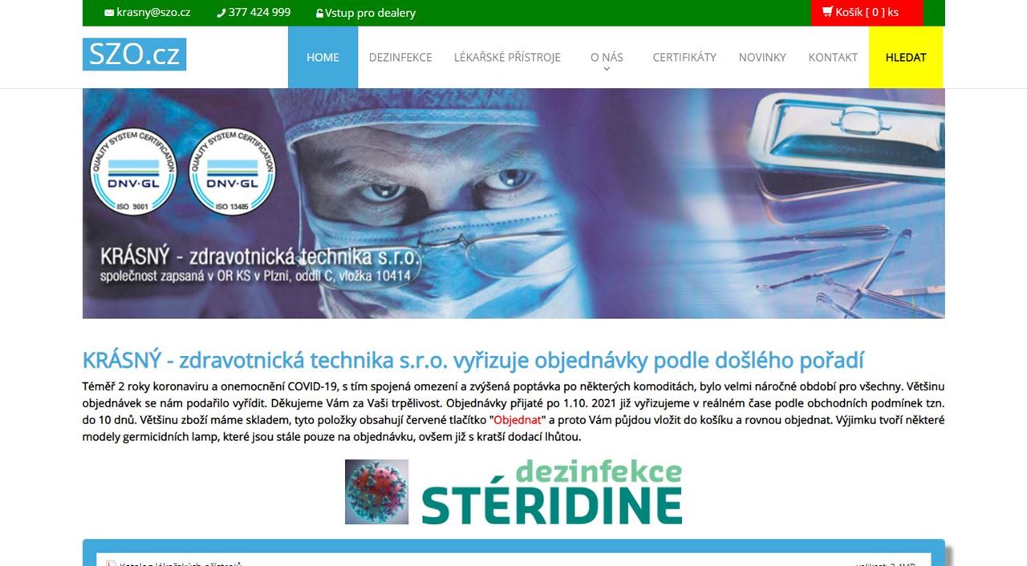Click the ISO 13485 DNV-GL certification badge
The image size is (1027, 566).
coord(232,172)
